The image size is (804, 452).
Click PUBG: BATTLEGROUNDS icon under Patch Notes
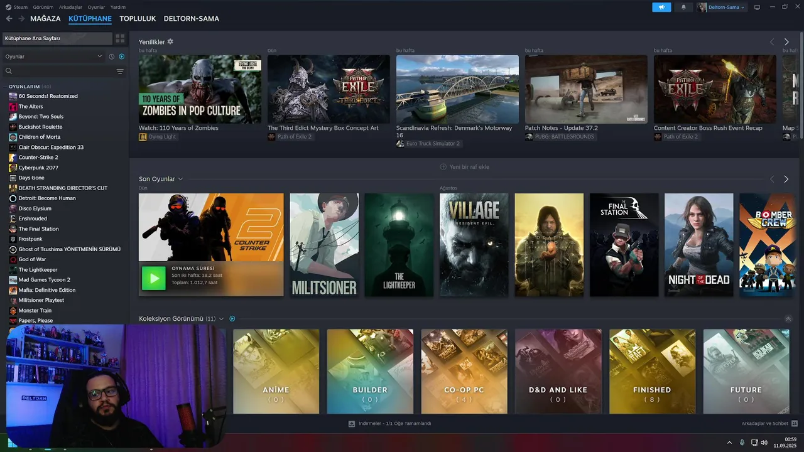tap(529, 136)
